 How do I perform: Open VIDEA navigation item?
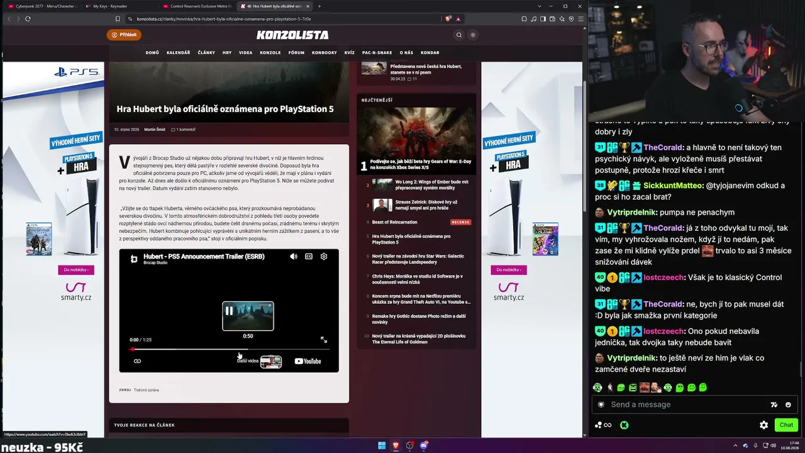pyautogui.click(x=246, y=53)
